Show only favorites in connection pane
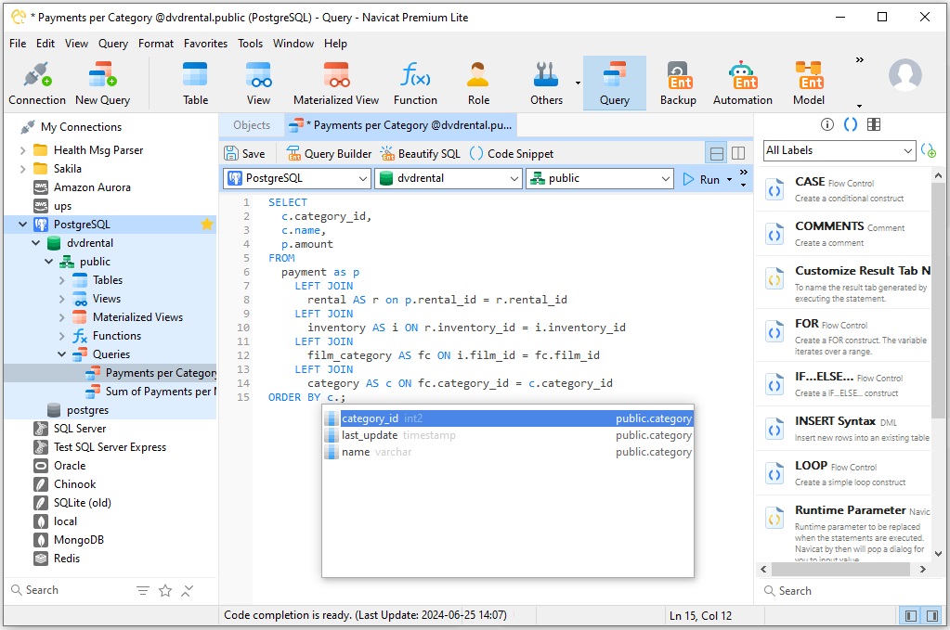 pyautogui.click(x=164, y=591)
